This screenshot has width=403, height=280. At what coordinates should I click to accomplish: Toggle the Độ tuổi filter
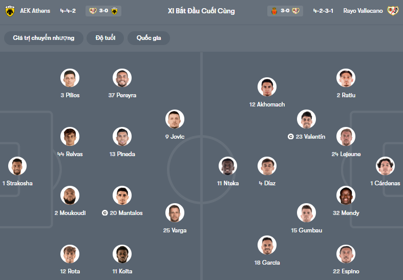pyautogui.click(x=104, y=38)
